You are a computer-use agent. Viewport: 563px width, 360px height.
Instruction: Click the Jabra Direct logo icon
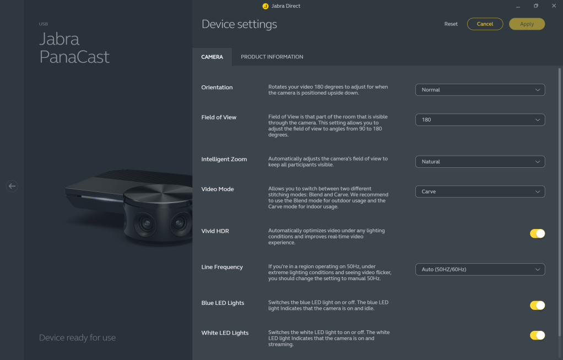click(x=266, y=6)
